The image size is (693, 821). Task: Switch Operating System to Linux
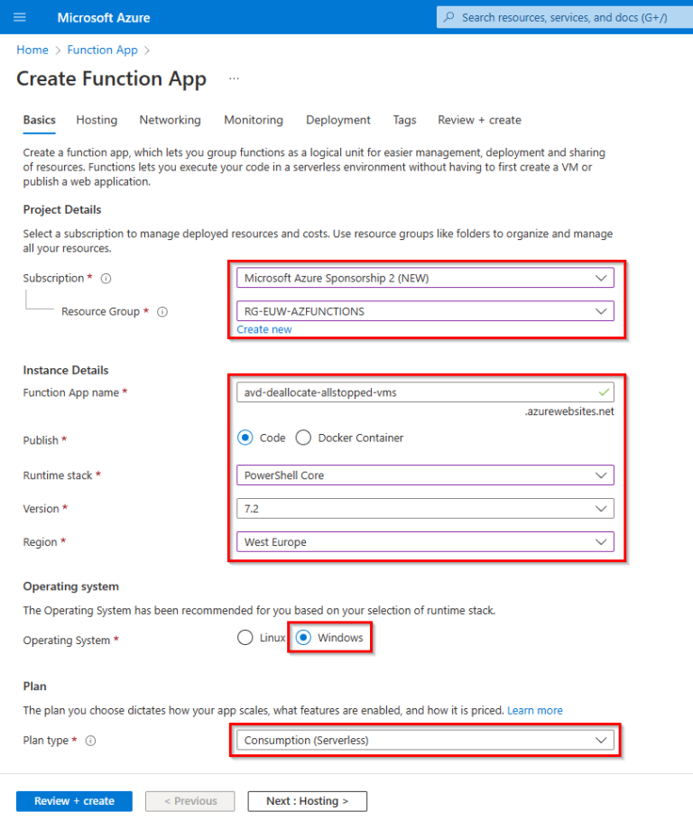point(244,637)
